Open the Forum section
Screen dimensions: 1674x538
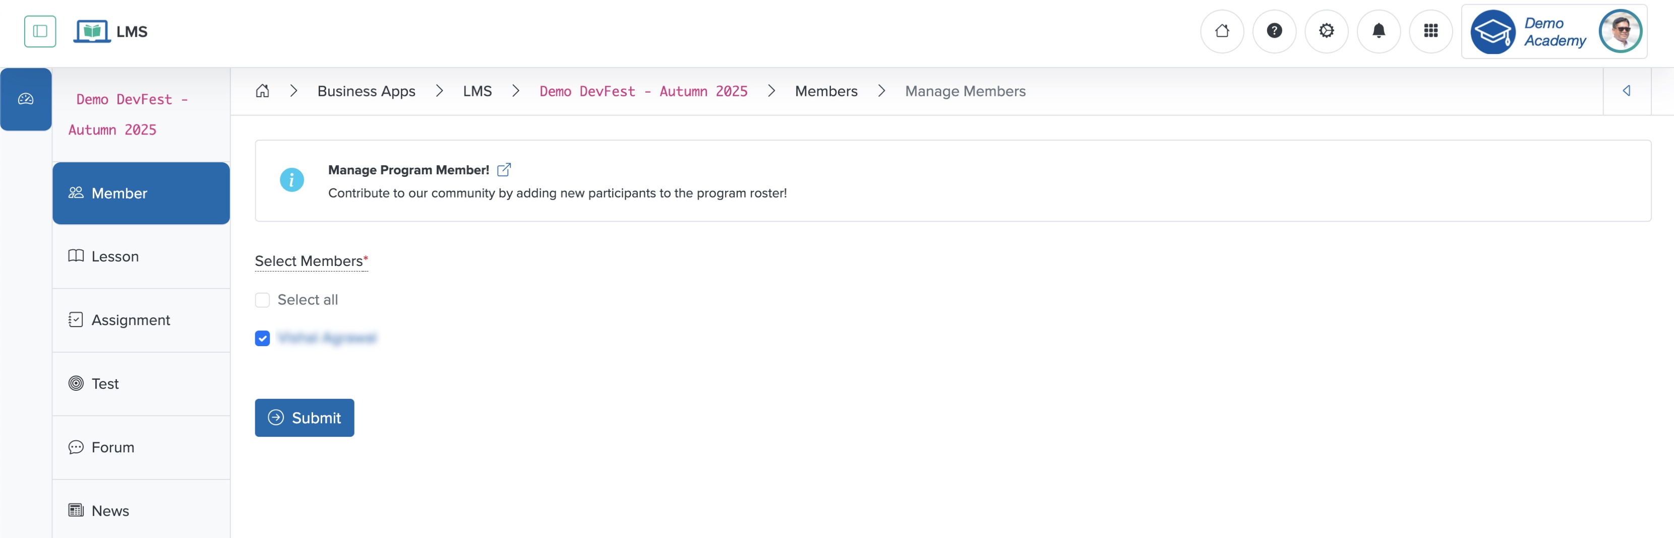click(112, 446)
